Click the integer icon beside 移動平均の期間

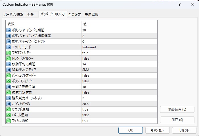9,64
